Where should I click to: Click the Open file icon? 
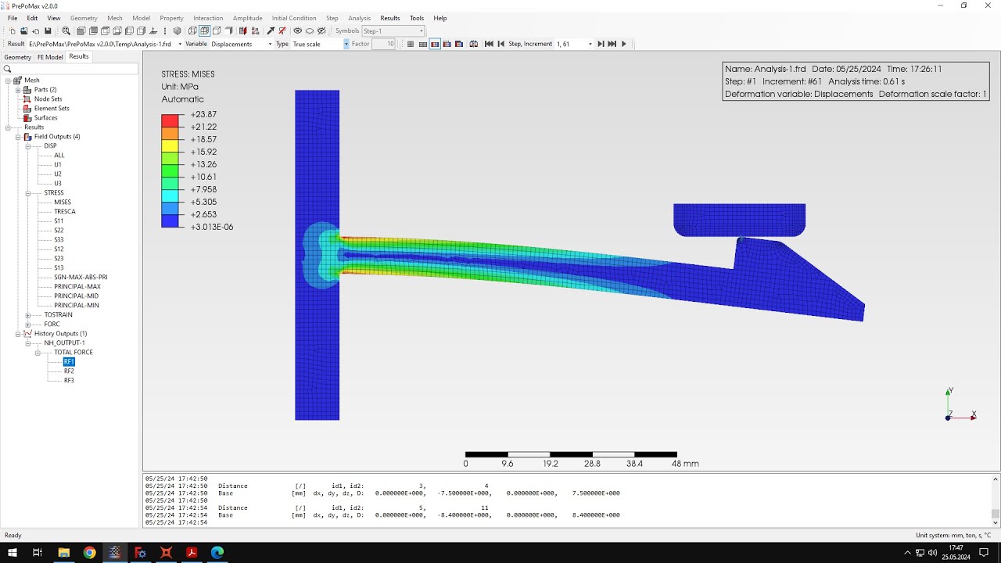click(x=24, y=30)
